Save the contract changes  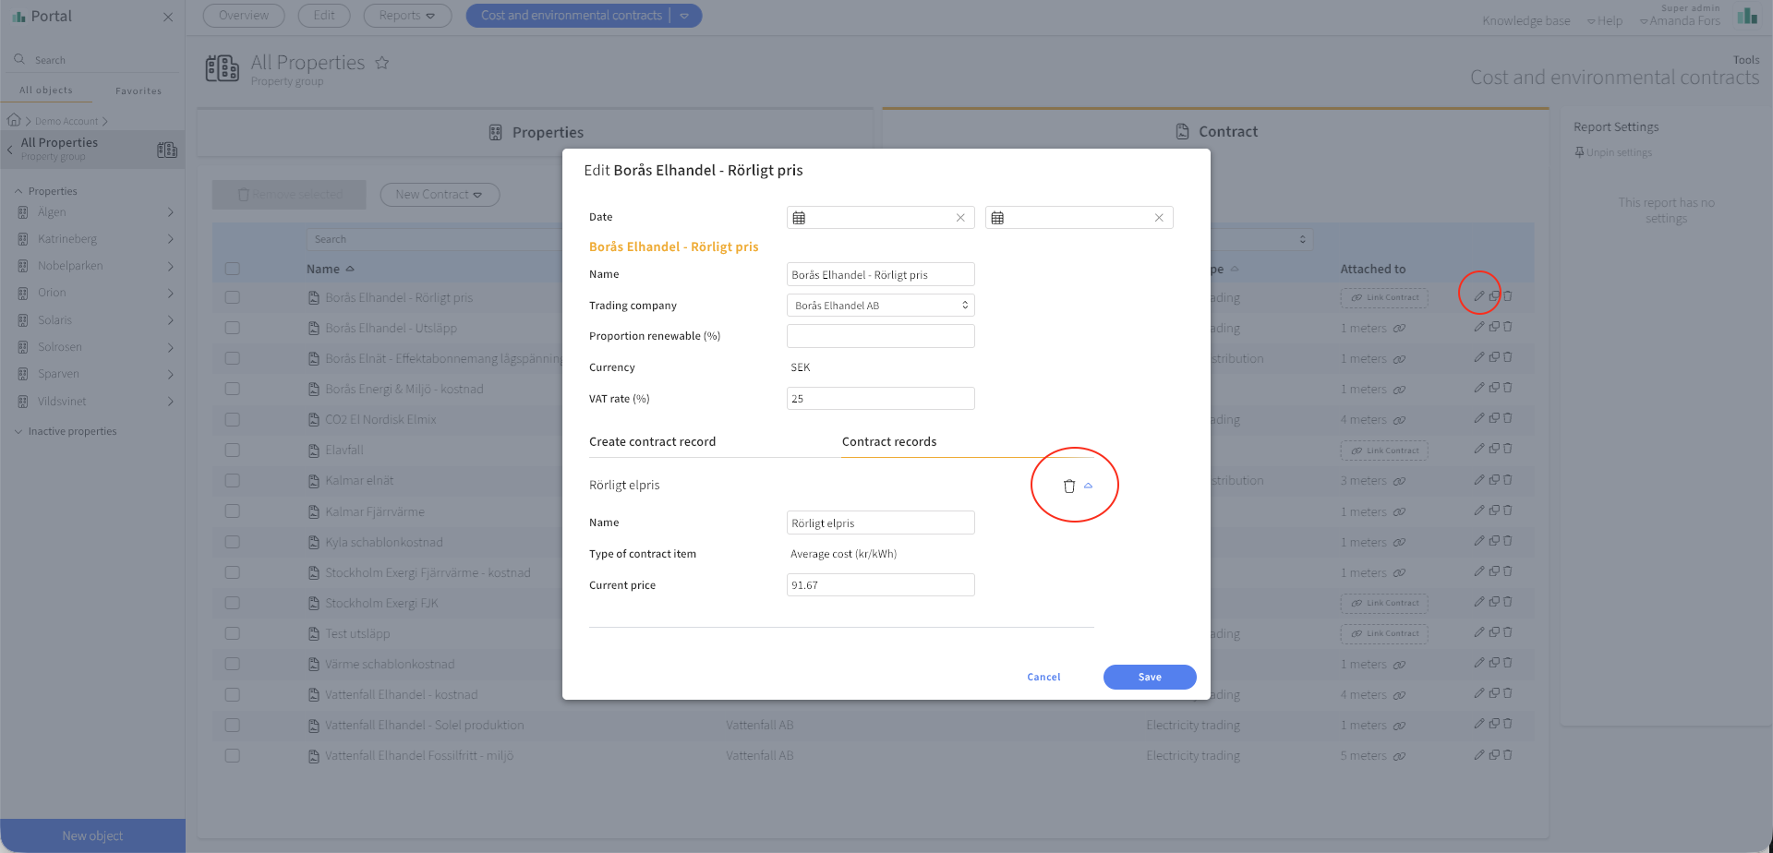pos(1150,677)
